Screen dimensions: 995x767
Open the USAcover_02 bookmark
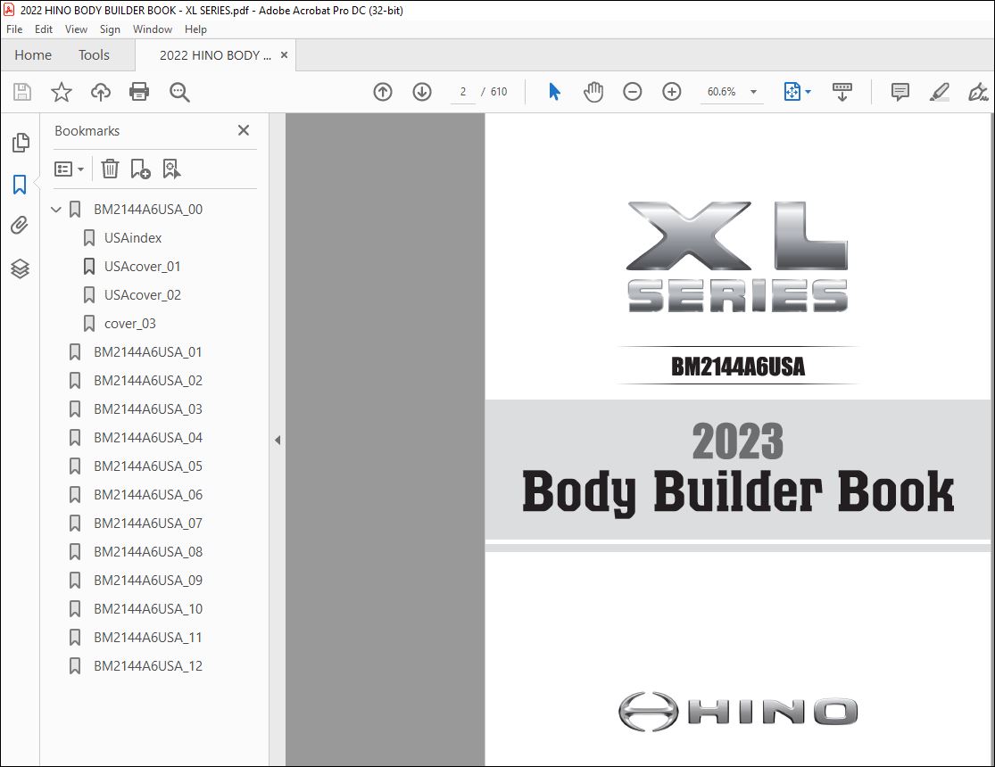(x=143, y=295)
